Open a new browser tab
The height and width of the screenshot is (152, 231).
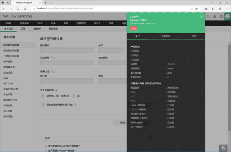(45, 3)
